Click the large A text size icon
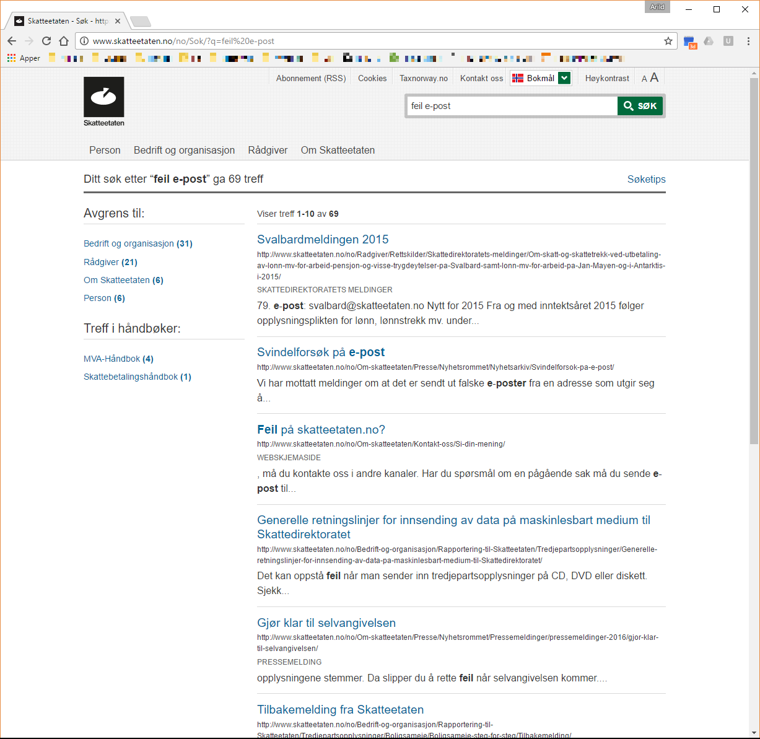 pos(654,77)
